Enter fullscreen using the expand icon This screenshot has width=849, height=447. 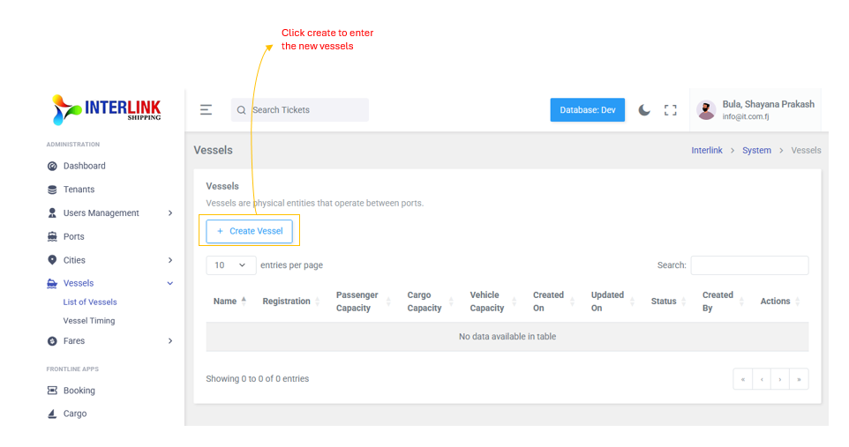(671, 110)
